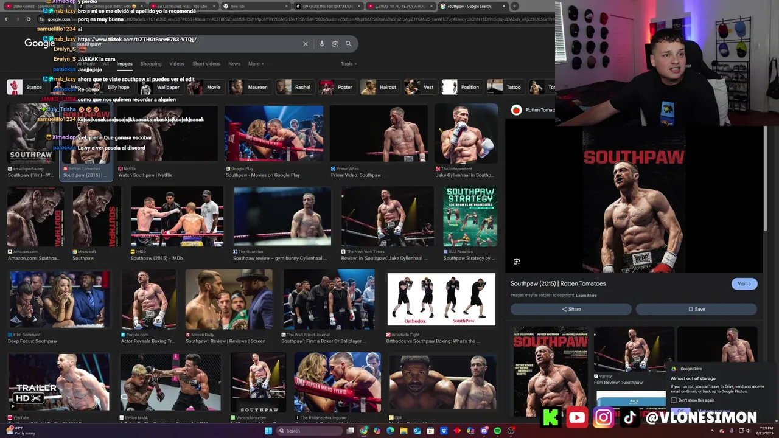Switch to the Short videos tab

(x=206, y=64)
